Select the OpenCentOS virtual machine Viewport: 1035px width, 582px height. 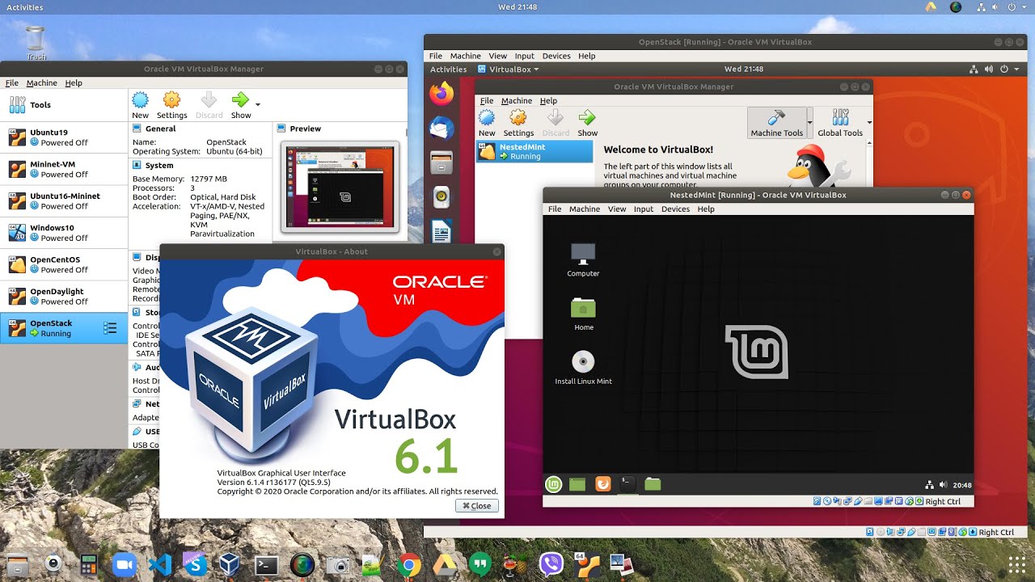[x=64, y=264]
